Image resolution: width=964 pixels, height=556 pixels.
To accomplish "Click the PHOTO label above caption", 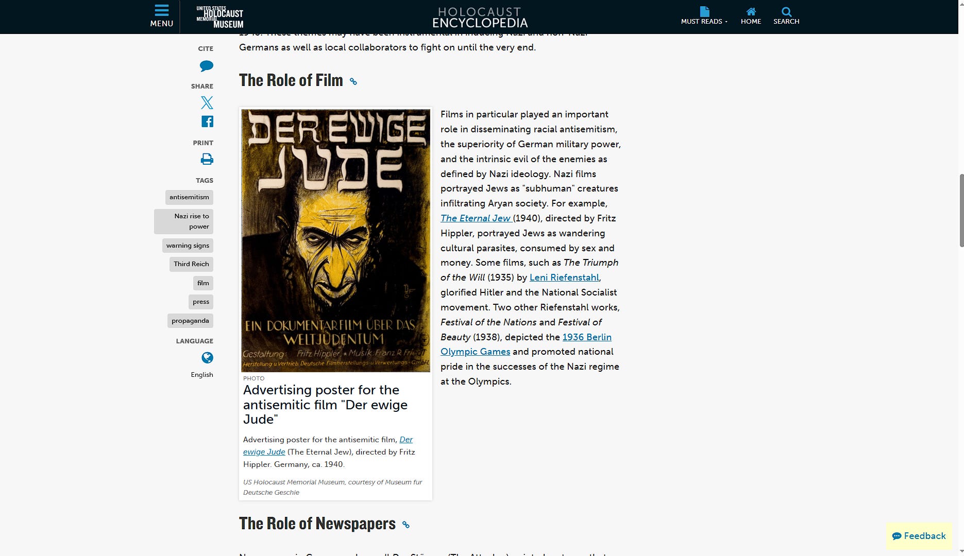I will coord(253,378).
